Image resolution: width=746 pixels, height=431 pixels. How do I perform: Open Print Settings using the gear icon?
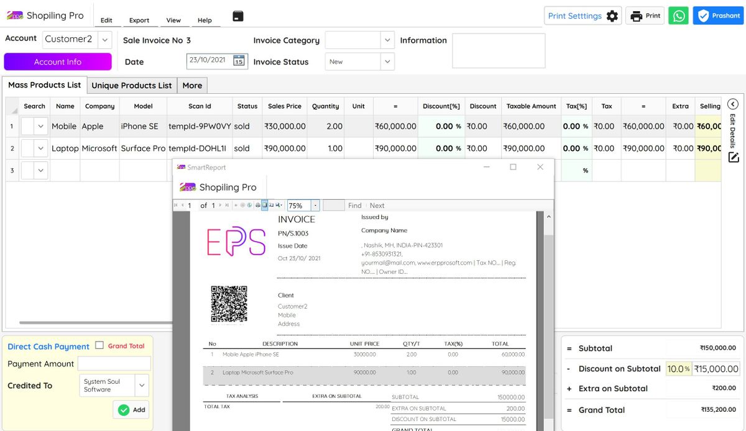[x=611, y=16]
